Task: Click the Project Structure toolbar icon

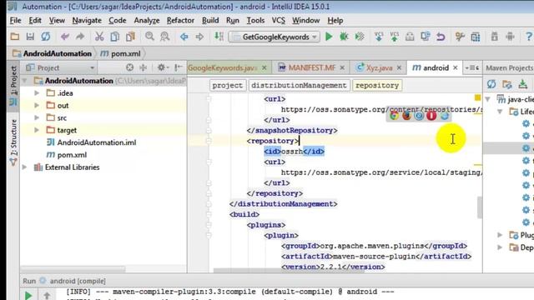Action: coord(476,37)
